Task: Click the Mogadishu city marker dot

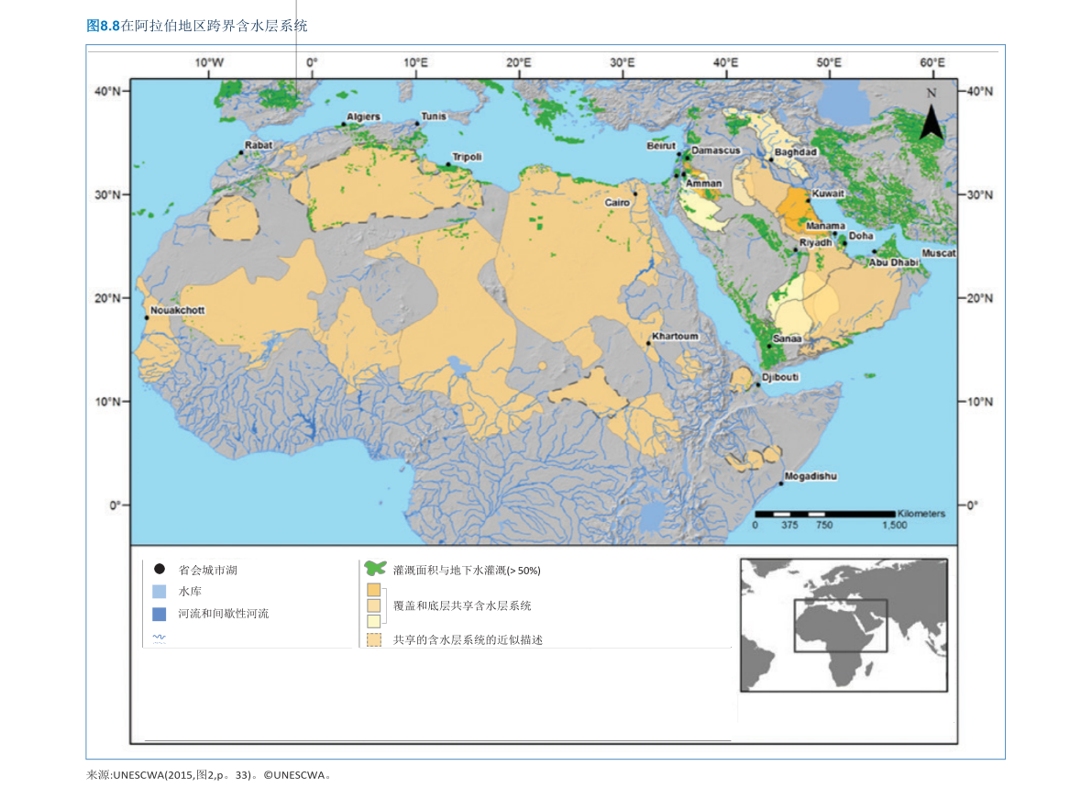Action: coord(781,483)
